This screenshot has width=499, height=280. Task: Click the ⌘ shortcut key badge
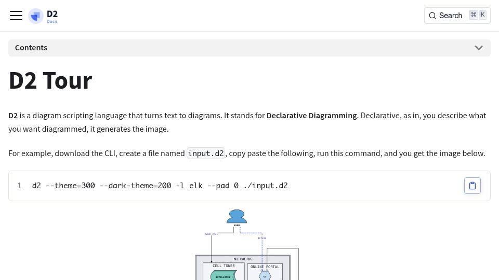click(x=474, y=15)
